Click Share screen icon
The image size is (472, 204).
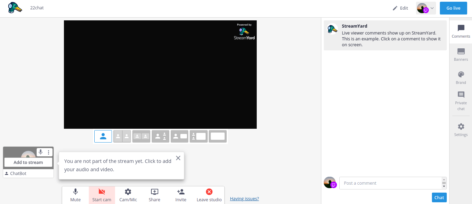coord(154,195)
